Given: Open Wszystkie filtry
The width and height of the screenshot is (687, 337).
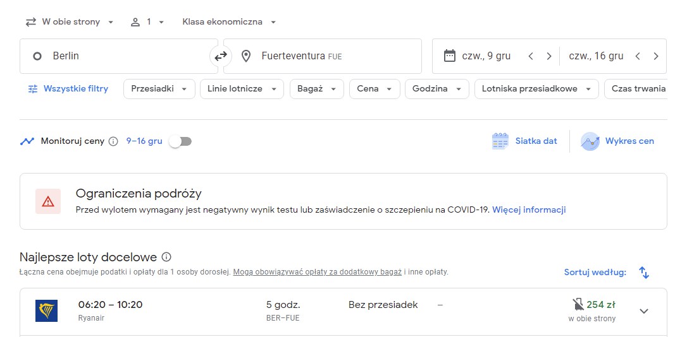Looking at the screenshot, I should pyautogui.click(x=68, y=89).
